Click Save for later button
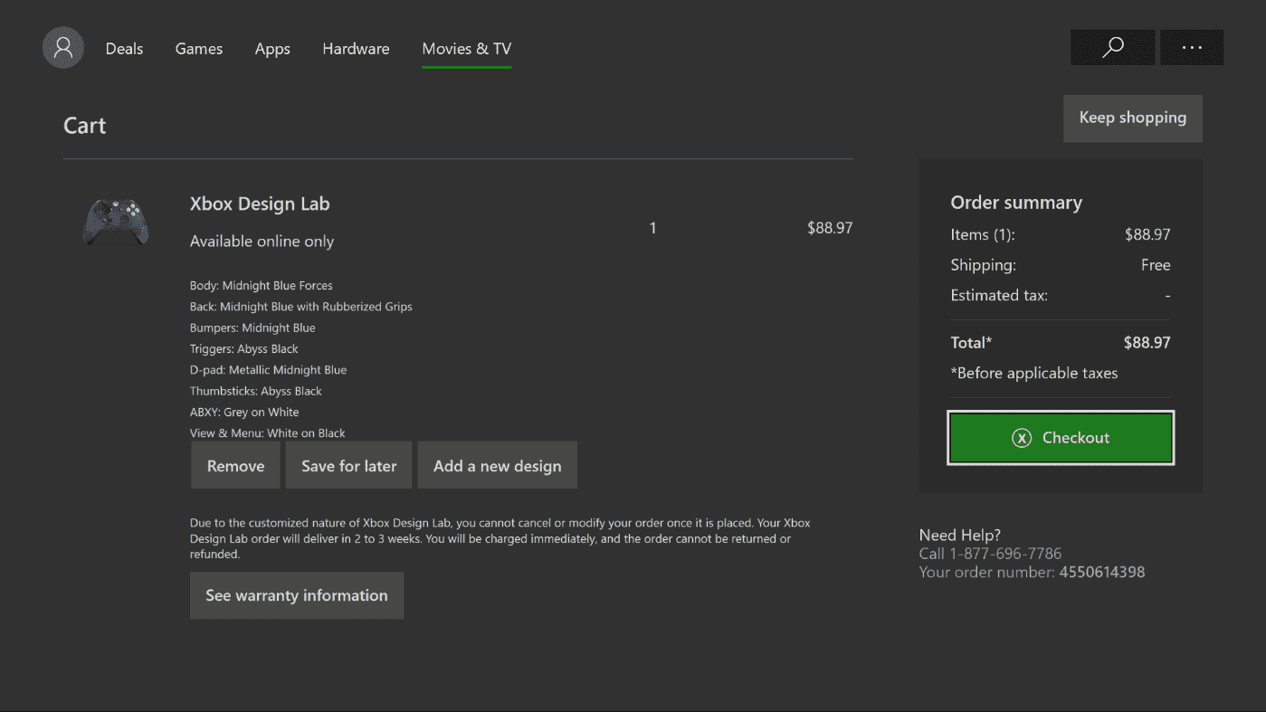The width and height of the screenshot is (1266, 712). click(348, 466)
